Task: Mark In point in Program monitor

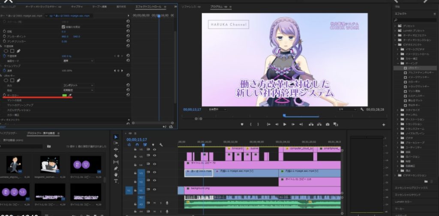Action: (251, 125)
